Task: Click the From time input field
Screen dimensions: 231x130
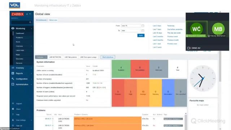Action: (x=131, y=26)
